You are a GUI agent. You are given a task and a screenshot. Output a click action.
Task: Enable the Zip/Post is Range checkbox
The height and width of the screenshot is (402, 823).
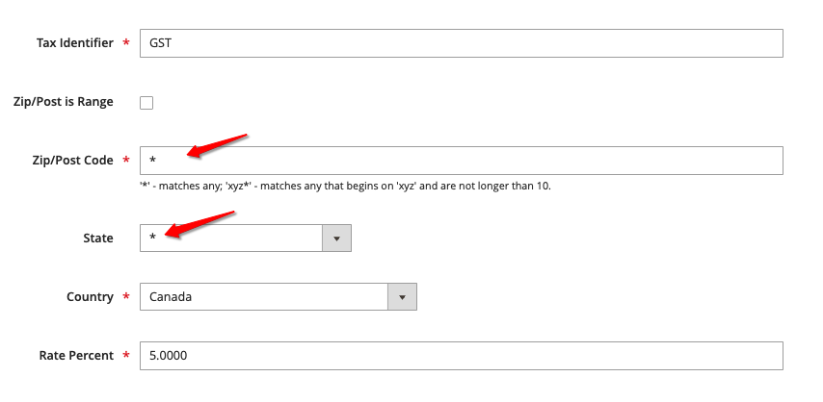(x=146, y=103)
